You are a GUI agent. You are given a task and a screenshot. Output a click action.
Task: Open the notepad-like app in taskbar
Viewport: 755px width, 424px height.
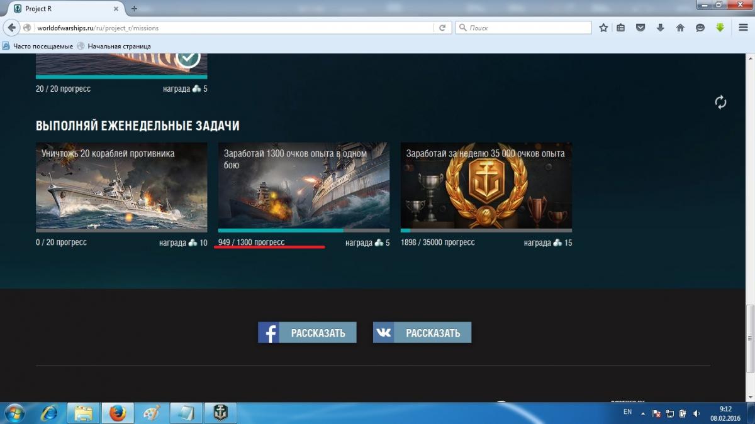(186, 413)
